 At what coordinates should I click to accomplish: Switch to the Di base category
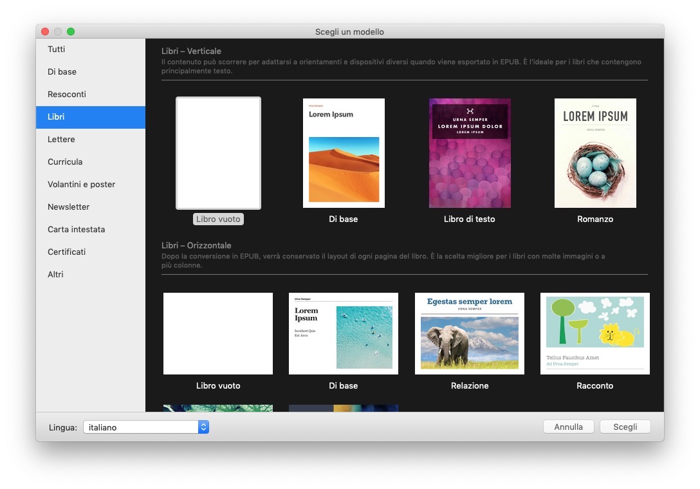tap(62, 72)
